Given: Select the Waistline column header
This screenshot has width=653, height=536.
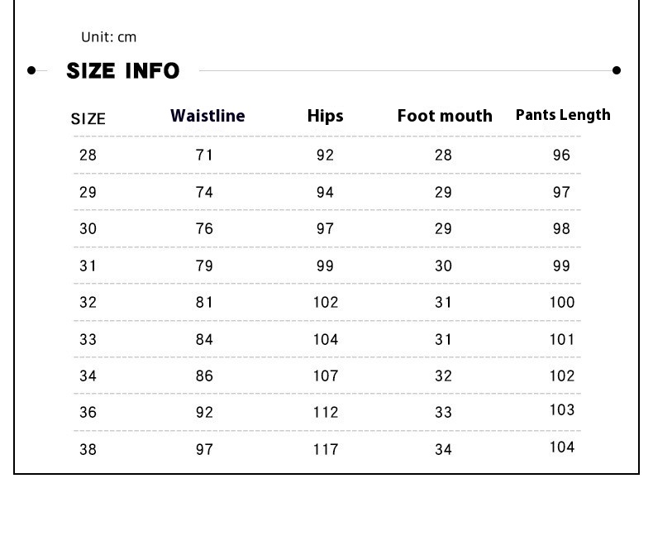Looking at the screenshot, I should click(207, 116).
